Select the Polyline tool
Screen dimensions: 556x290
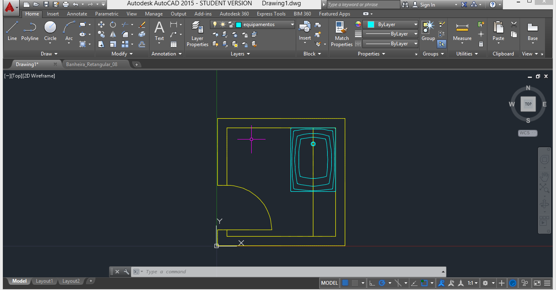[30, 31]
